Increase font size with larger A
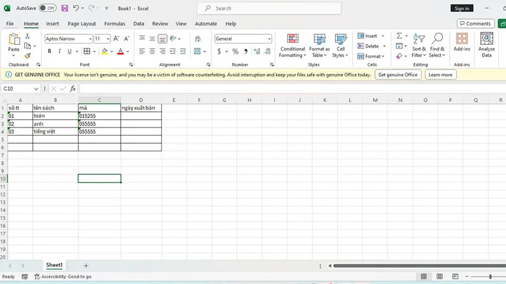The height and width of the screenshot is (284, 506). pyautogui.click(x=116, y=38)
